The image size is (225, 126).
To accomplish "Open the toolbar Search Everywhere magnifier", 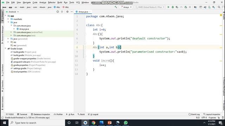I will [x=219, y=7].
